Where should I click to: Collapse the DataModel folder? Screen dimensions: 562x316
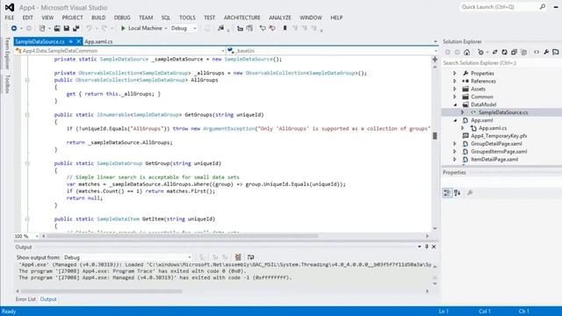455,104
